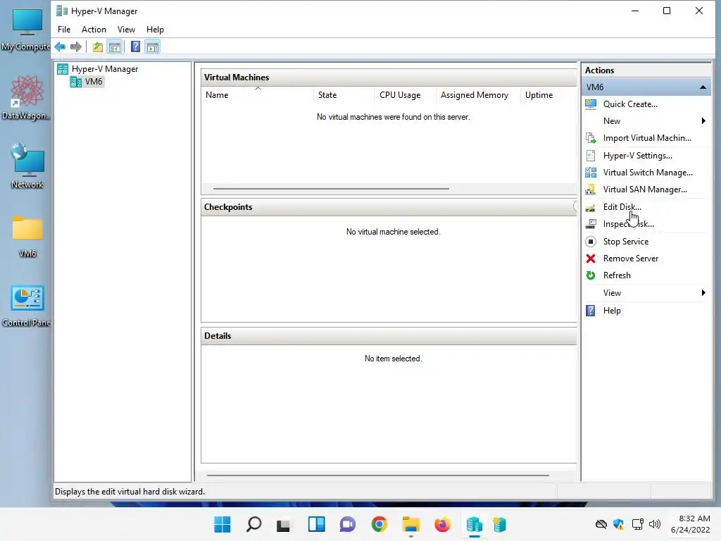
Task: Click the Hyper-V Manager tree root icon
Action: (x=63, y=69)
